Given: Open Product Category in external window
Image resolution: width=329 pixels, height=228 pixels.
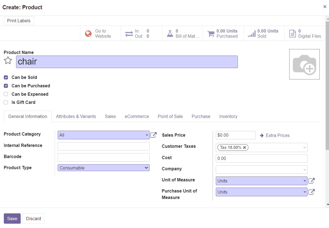Looking at the screenshot, I should pos(153,134).
